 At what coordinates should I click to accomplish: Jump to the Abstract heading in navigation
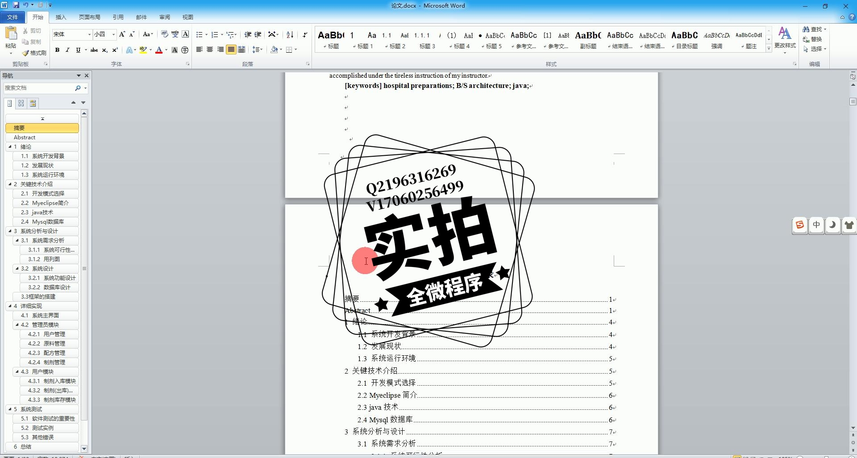click(x=42, y=137)
